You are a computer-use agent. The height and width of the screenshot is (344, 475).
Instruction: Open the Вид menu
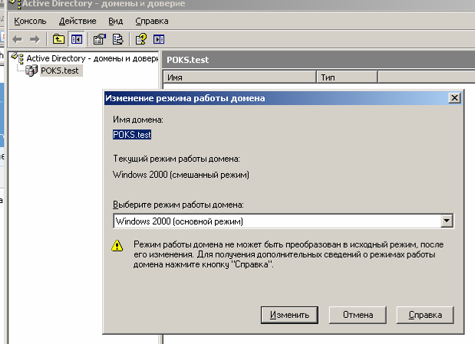[116, 21]
